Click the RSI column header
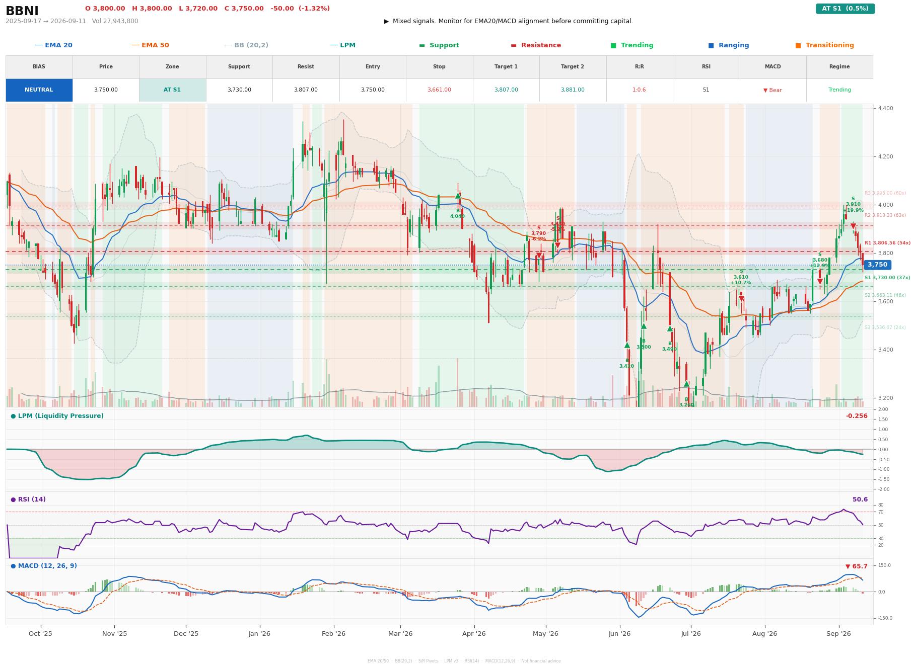This screenshot has width=916, height=669. pyautogui.click(x=706, y=67)
